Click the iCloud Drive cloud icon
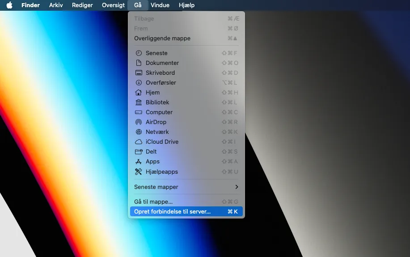Image resolution: width=410 pixels, height=257 pixels. [x=139, y=142]
